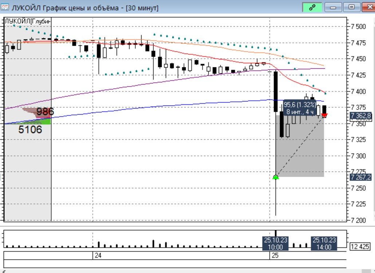Maximize the ЛУКОЙЛ chart window

point(351,7)
